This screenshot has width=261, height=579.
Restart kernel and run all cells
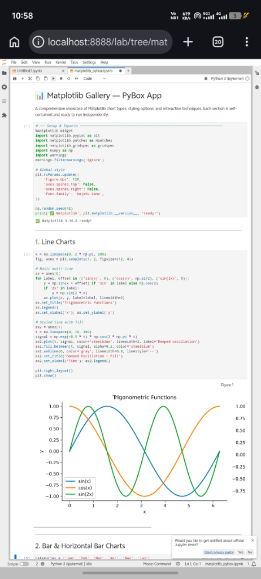coord(76,79)
